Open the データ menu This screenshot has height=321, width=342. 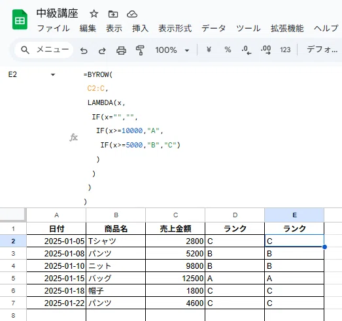coord(214,29)
